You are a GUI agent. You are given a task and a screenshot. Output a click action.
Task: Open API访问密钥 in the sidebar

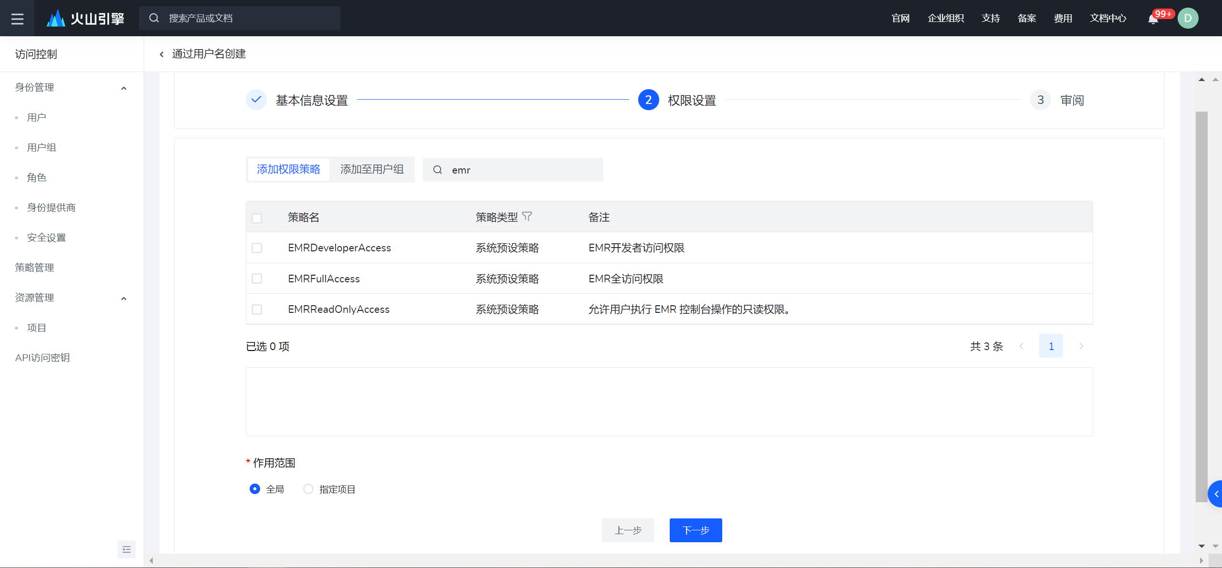pyautogui.click(x=42, y=358)
